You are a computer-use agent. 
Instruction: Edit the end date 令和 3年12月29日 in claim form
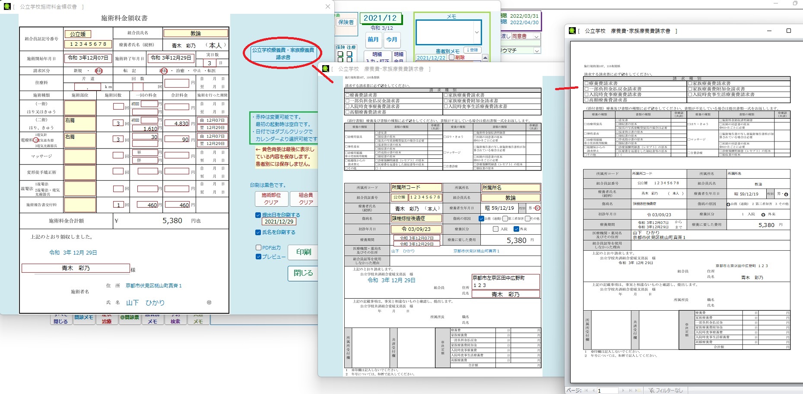pos(417,244)
